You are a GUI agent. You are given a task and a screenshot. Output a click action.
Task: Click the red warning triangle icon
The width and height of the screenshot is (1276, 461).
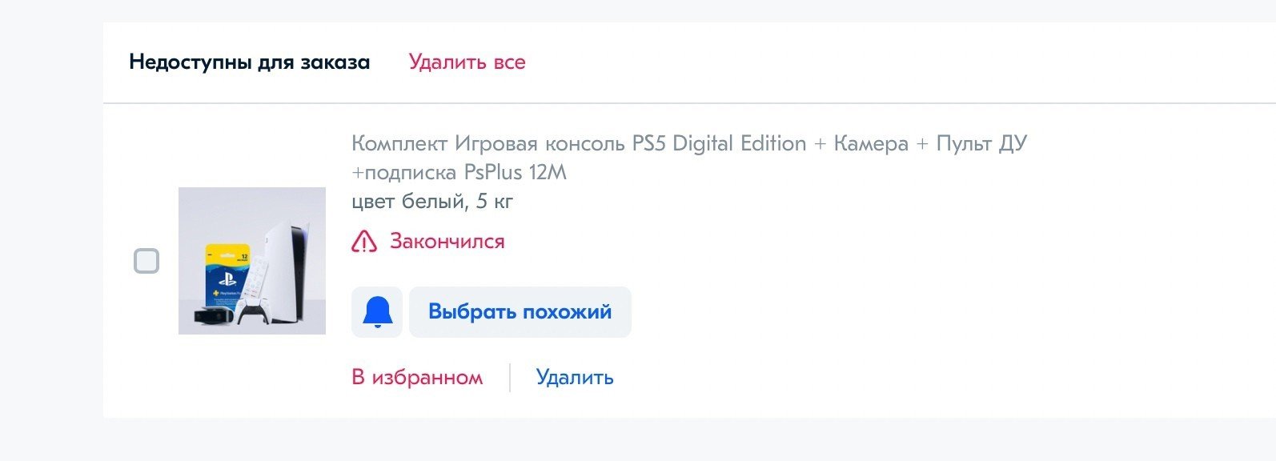coord(364,241)
